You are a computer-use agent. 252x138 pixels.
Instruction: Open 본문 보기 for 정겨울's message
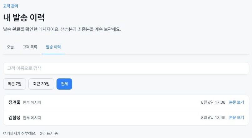click(236, 102)
